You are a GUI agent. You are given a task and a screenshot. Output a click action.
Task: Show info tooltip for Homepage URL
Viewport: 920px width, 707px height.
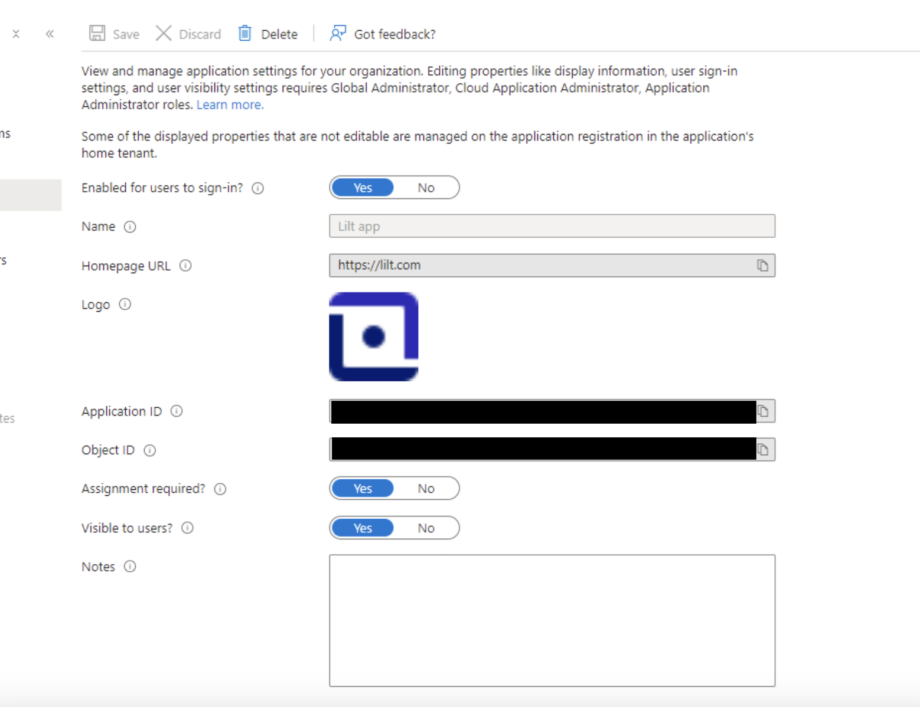pos(185,266)
